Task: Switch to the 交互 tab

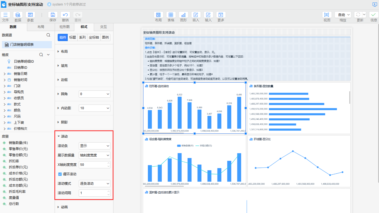Action: point(103,27)
